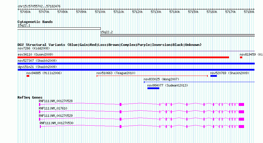Click the 57180k ruler tick label
Viewport: 263px width, 143px height.
point(249,12)
